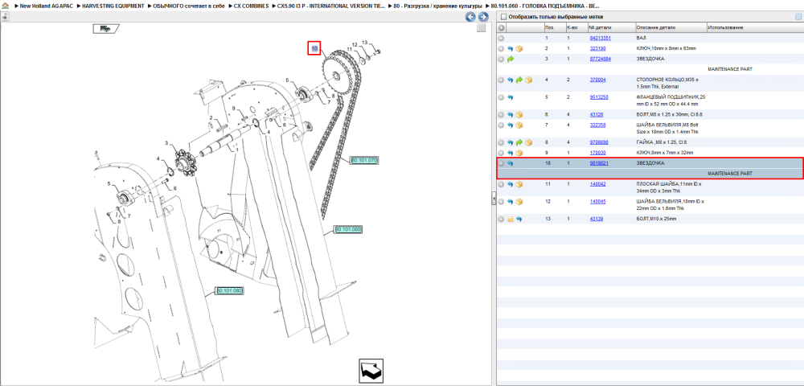
Task: Toggle the circle marker for part 9513250
Action: coord(502,96)
